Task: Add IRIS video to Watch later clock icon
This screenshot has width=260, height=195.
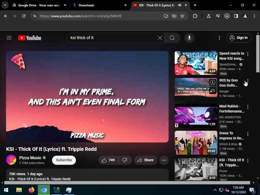Action: click(213, 83)
